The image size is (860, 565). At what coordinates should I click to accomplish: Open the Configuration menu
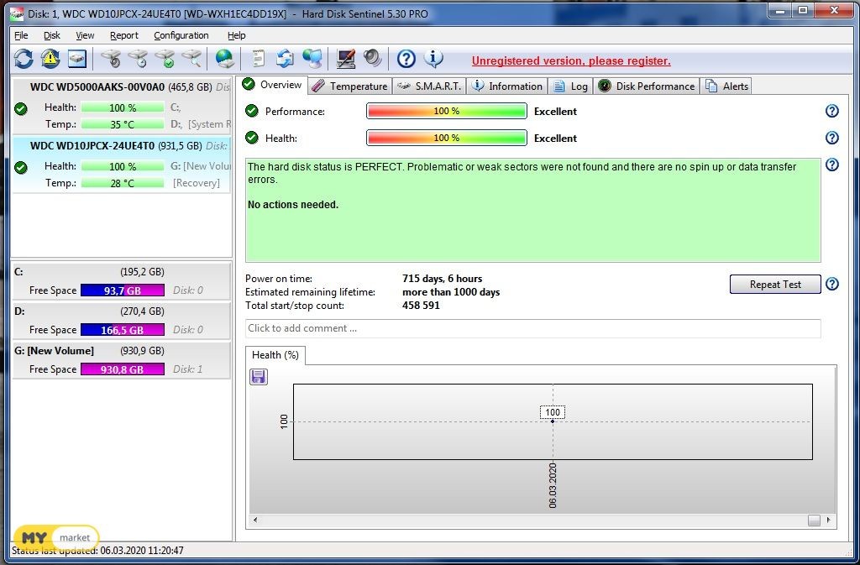(181, 35)
